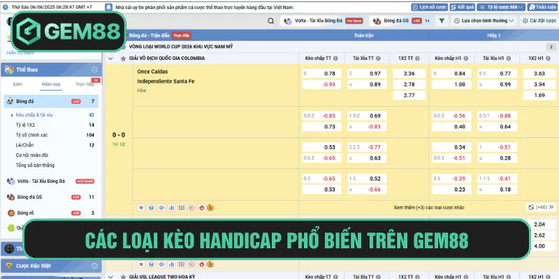The width and height of the screenshot is (559, 279).
Task: Click the basketball icon for Bóng rổ
Action: coord(11,213)
